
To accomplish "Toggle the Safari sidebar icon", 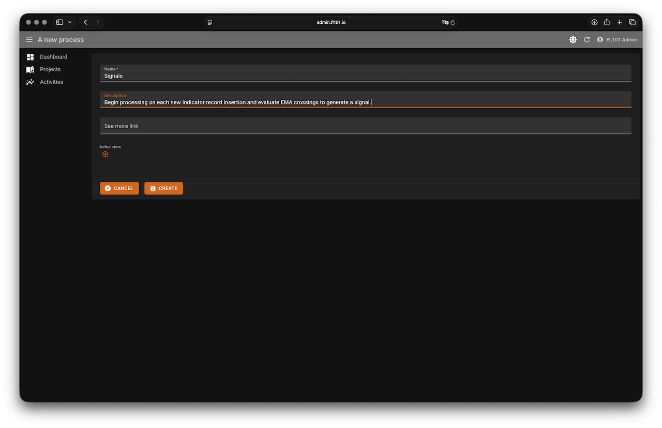I will tap(59, 22).
